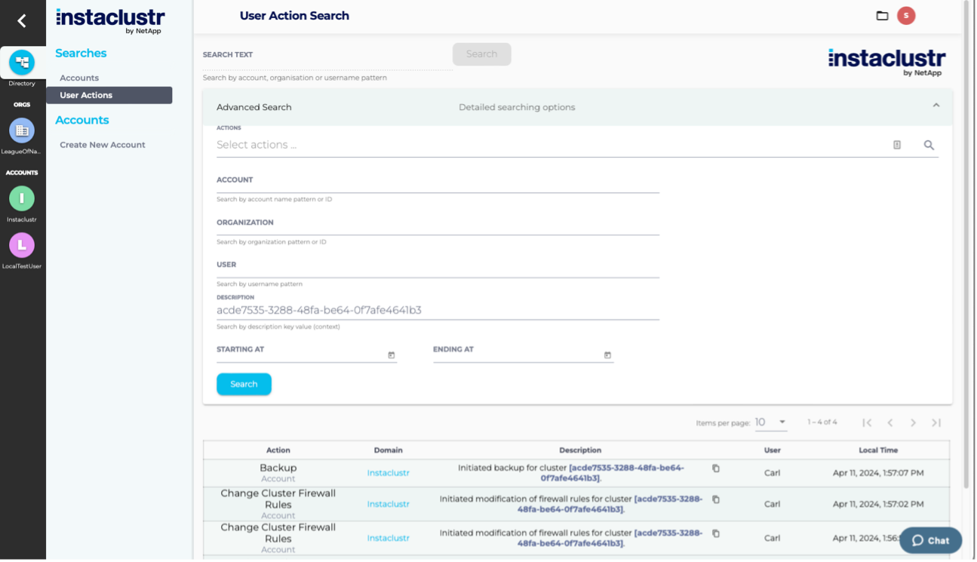Click the Action column header
The width and height of the screenshot is (977, 562).
[x=278, y=450]
